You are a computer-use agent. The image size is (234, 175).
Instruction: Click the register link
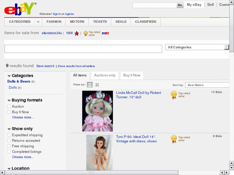point(69,14)
